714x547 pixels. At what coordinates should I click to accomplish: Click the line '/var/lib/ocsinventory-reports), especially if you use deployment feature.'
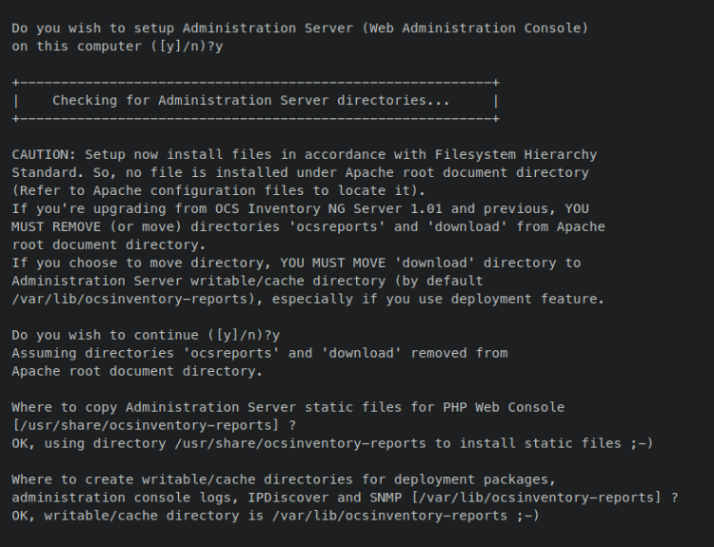[x=307, y=299]
